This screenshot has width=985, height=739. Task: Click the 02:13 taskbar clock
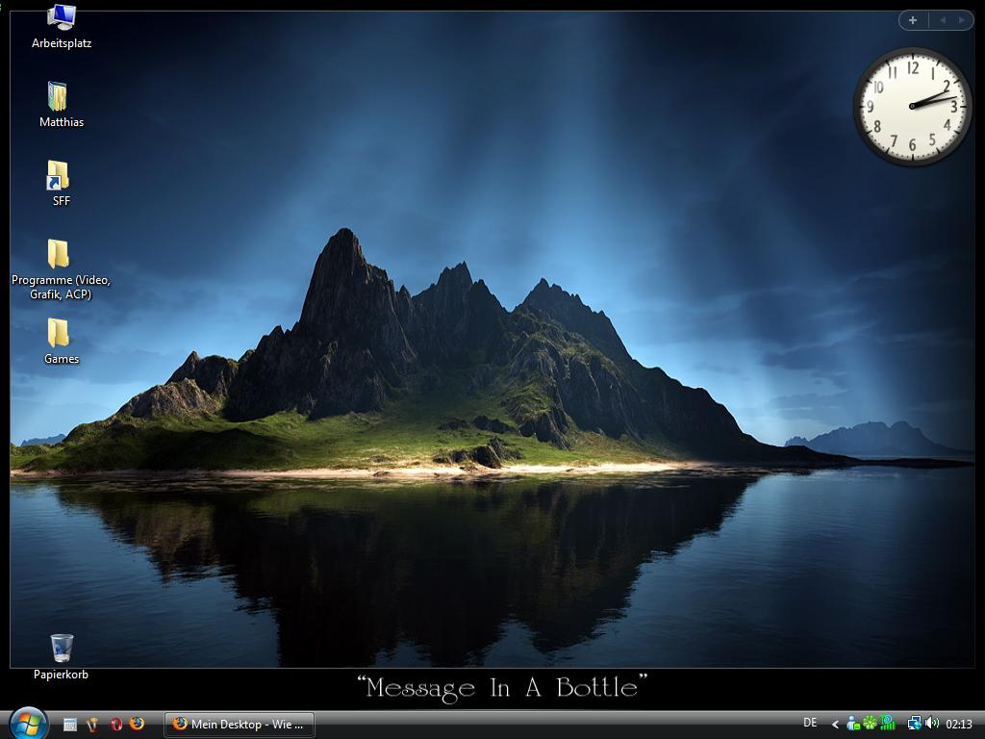[959, 724]
